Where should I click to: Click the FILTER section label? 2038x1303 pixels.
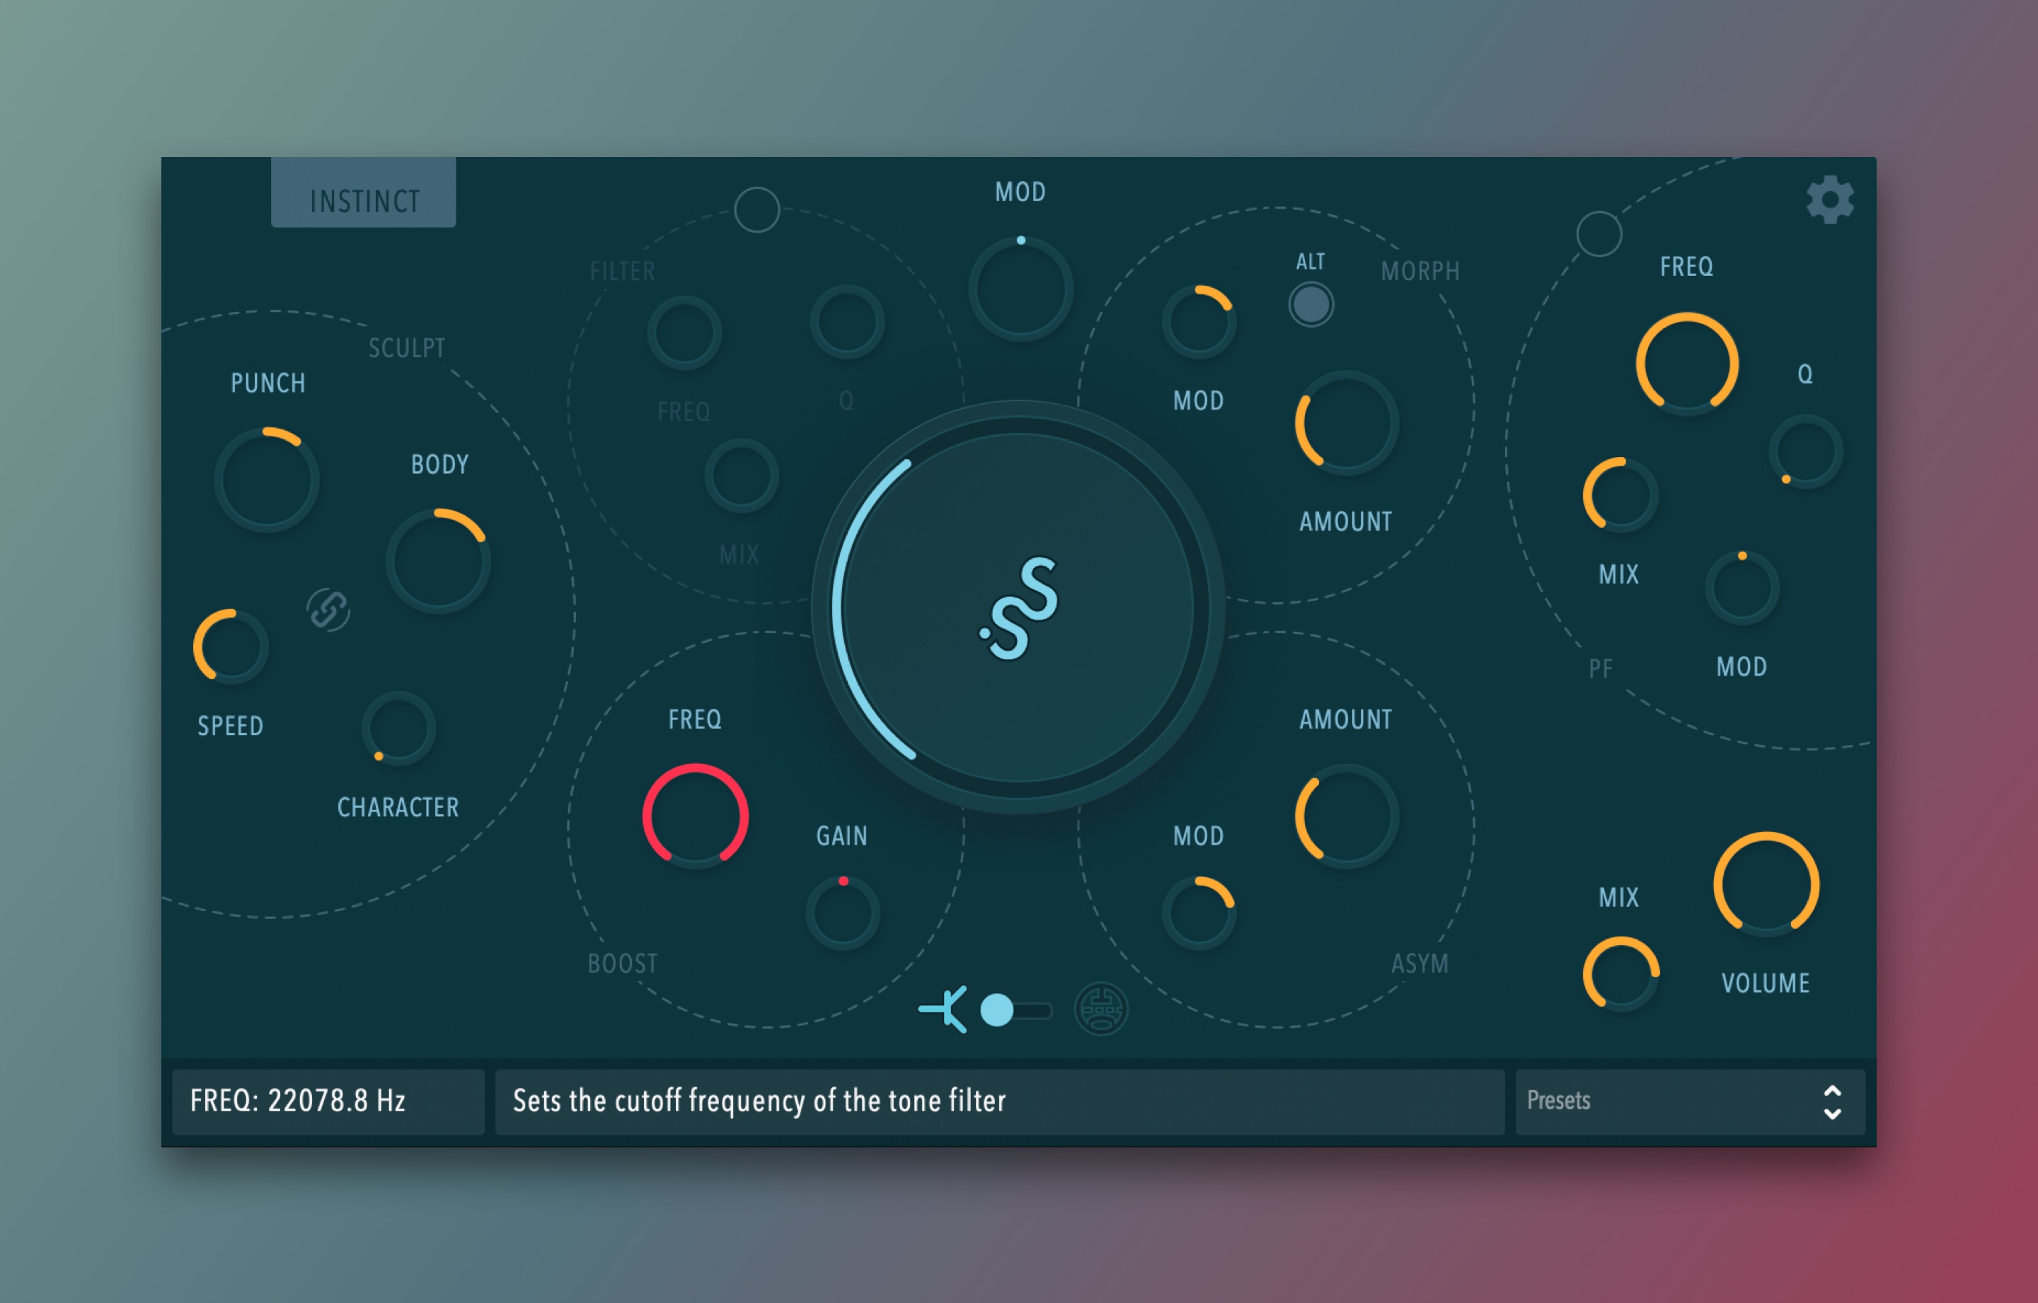point(622,272)
